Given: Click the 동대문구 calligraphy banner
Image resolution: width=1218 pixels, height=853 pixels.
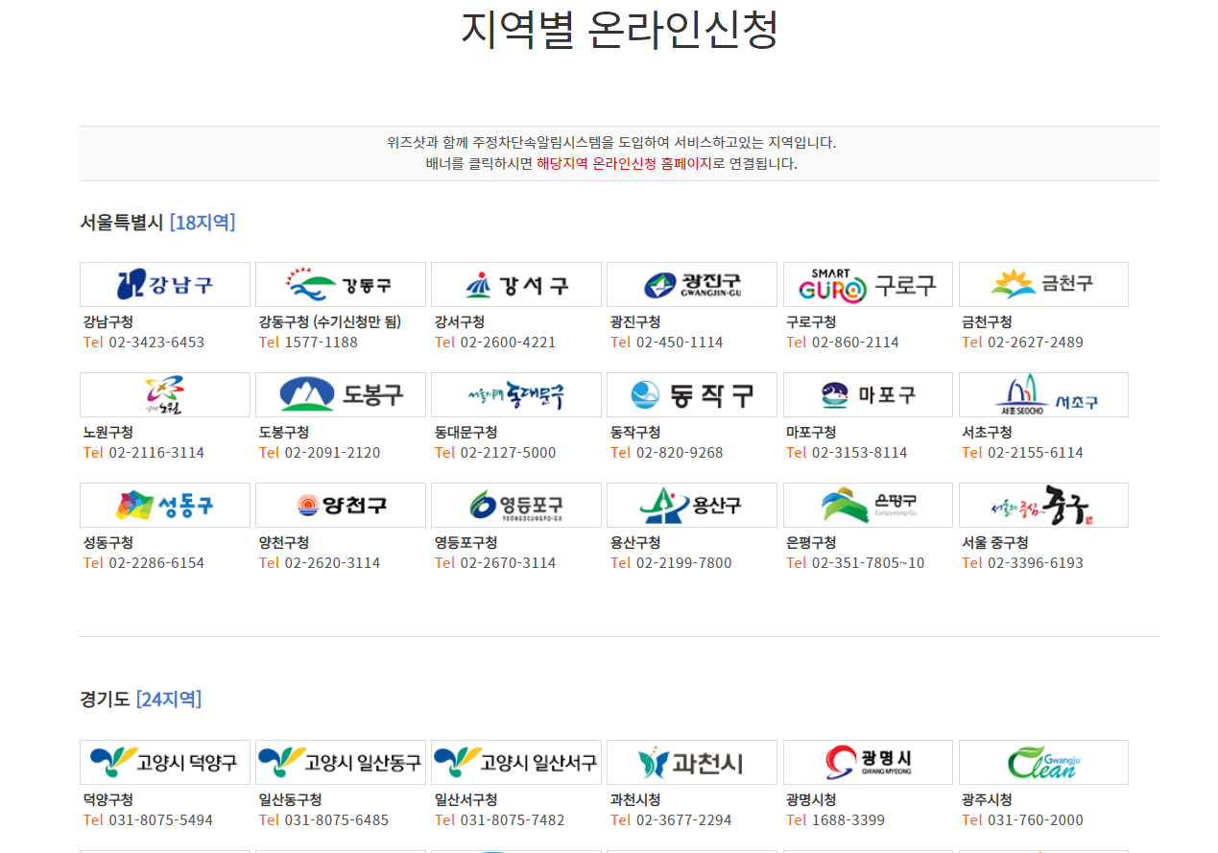Looking at the screenshot, I should [516, 394].
